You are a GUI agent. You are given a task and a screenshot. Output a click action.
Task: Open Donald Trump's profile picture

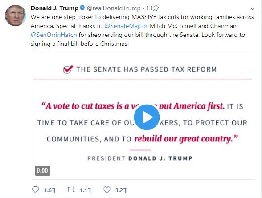(15, 16)
